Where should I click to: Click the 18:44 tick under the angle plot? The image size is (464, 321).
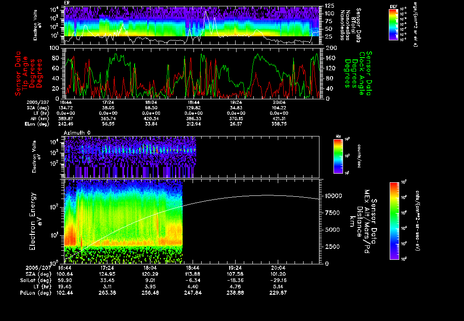click(x=193, y=103)
